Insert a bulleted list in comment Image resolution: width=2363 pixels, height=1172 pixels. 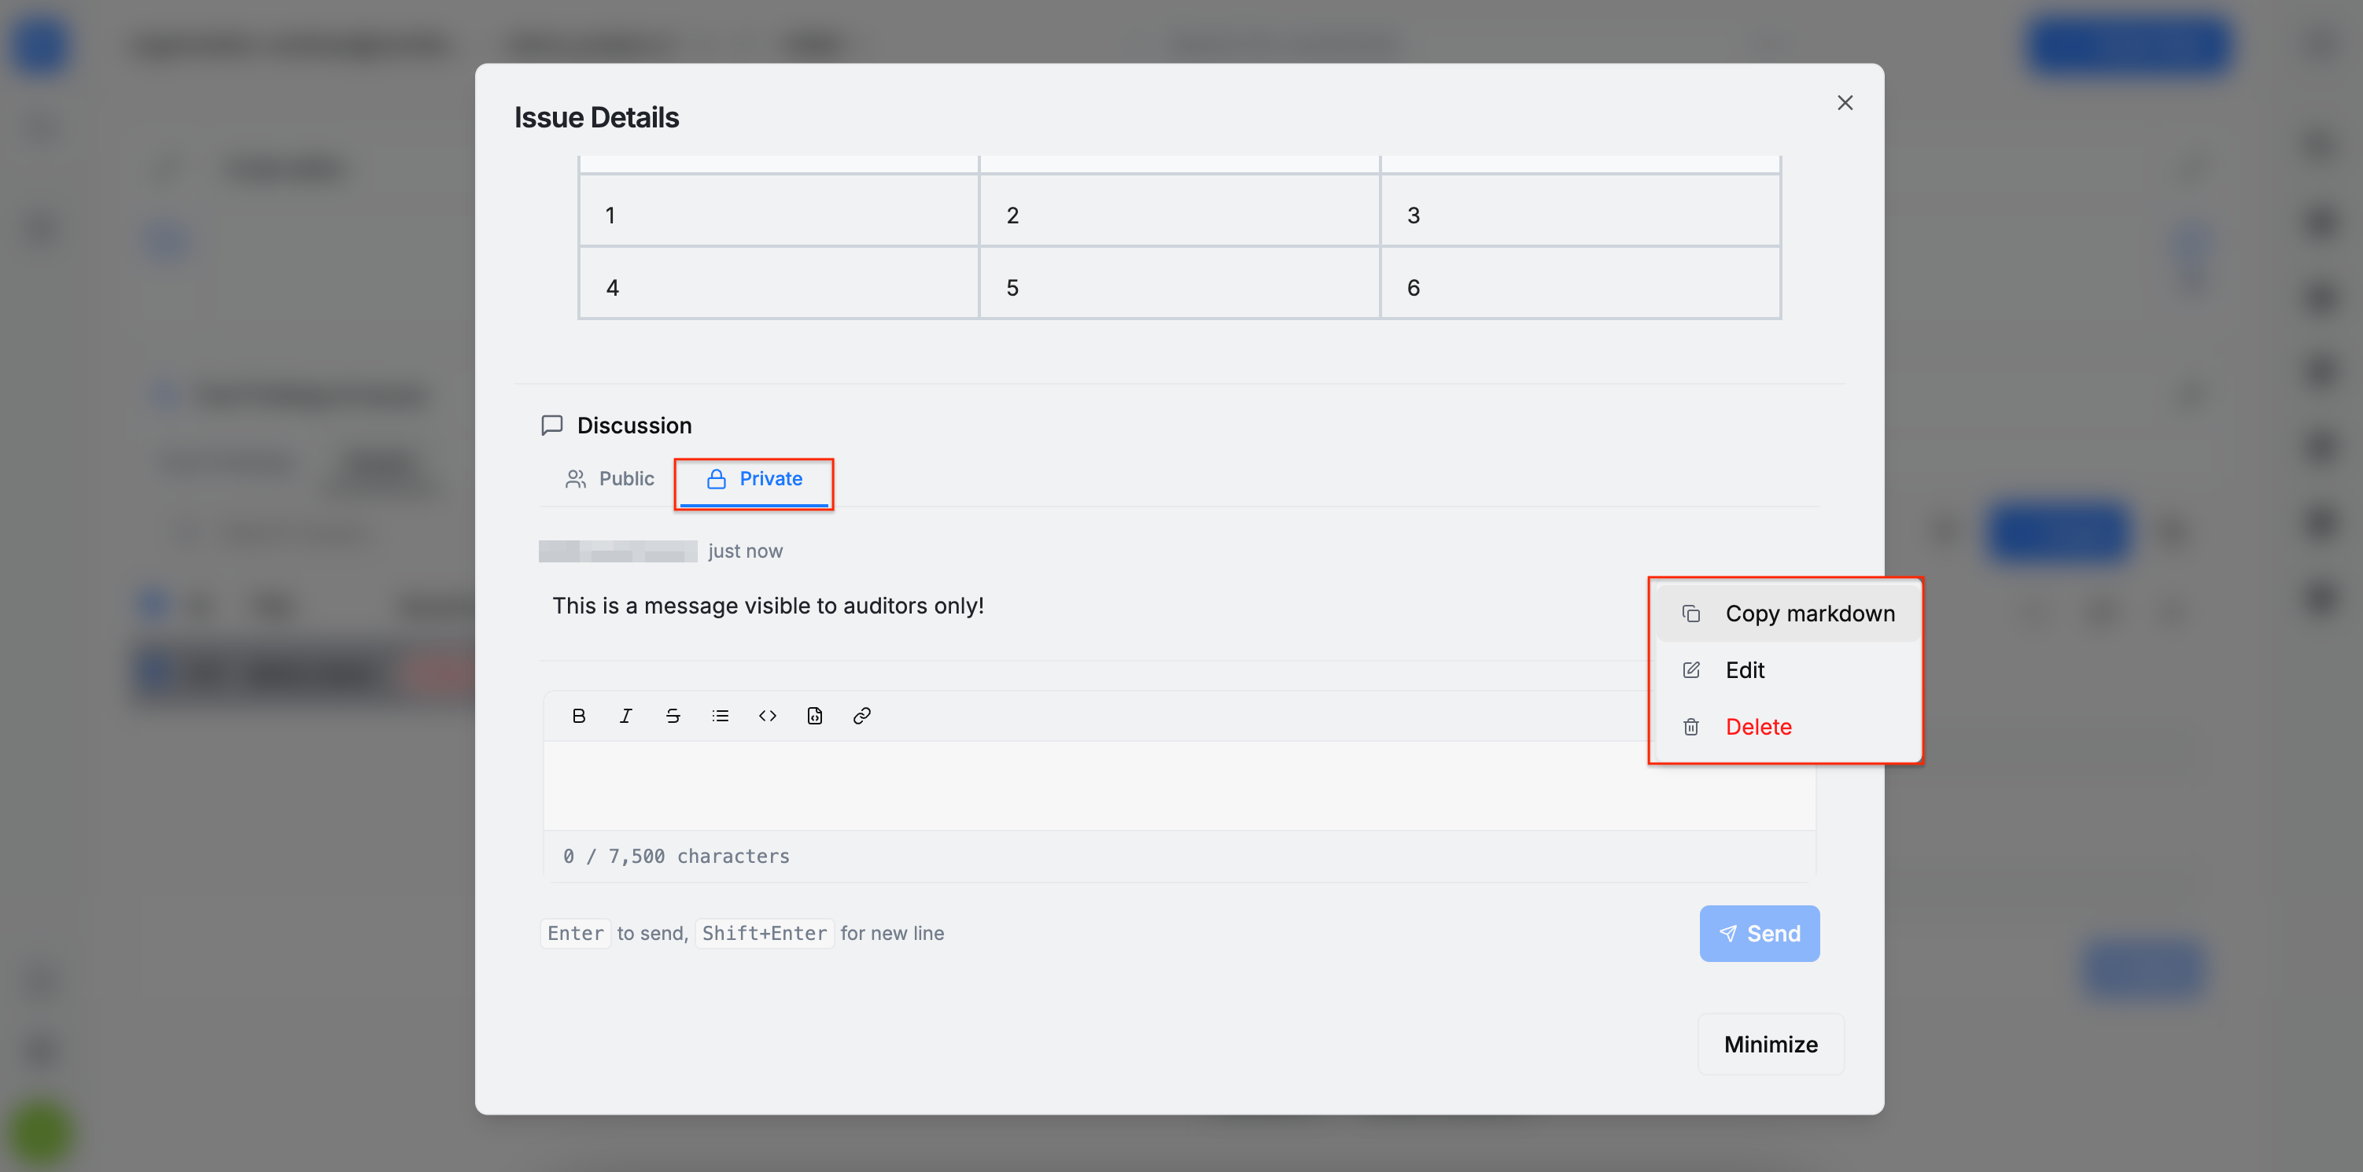tap(720, 715)
